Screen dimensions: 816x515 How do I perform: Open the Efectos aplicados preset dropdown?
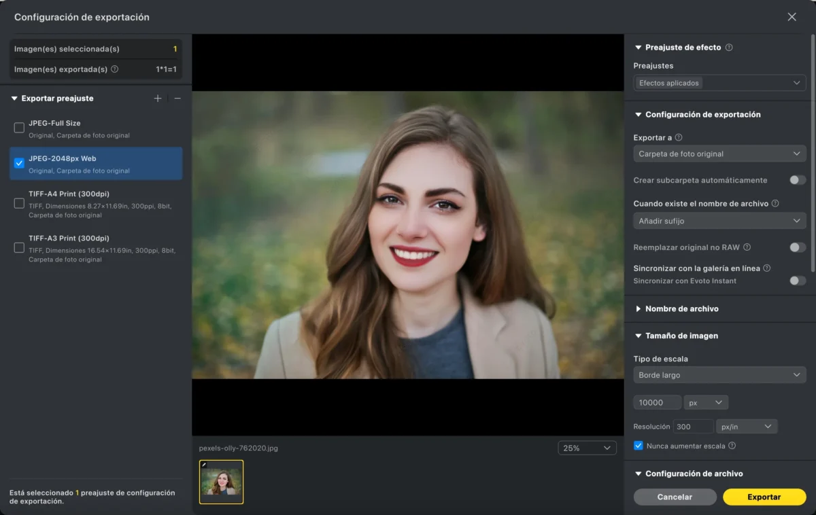719,83
